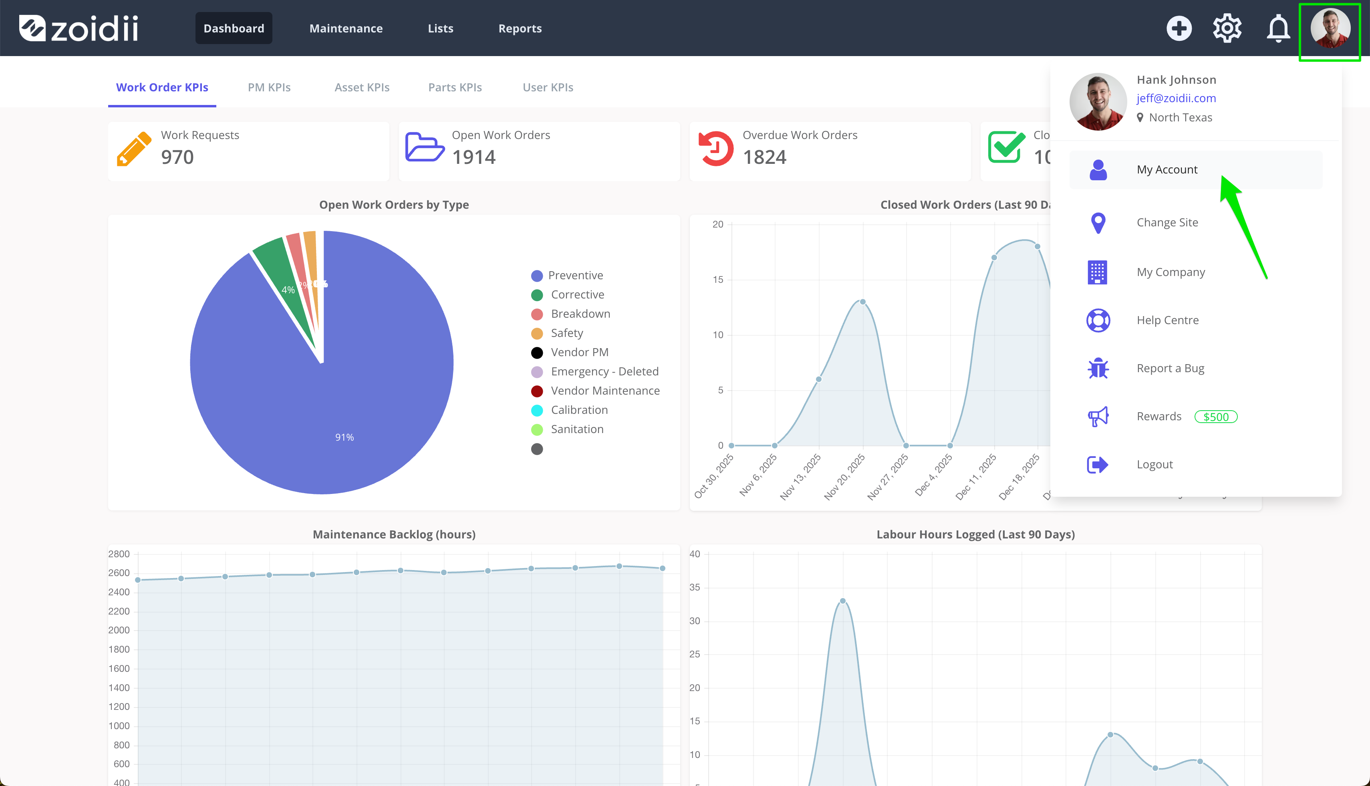Toggle the Breakdown legend series

point(570,314)
